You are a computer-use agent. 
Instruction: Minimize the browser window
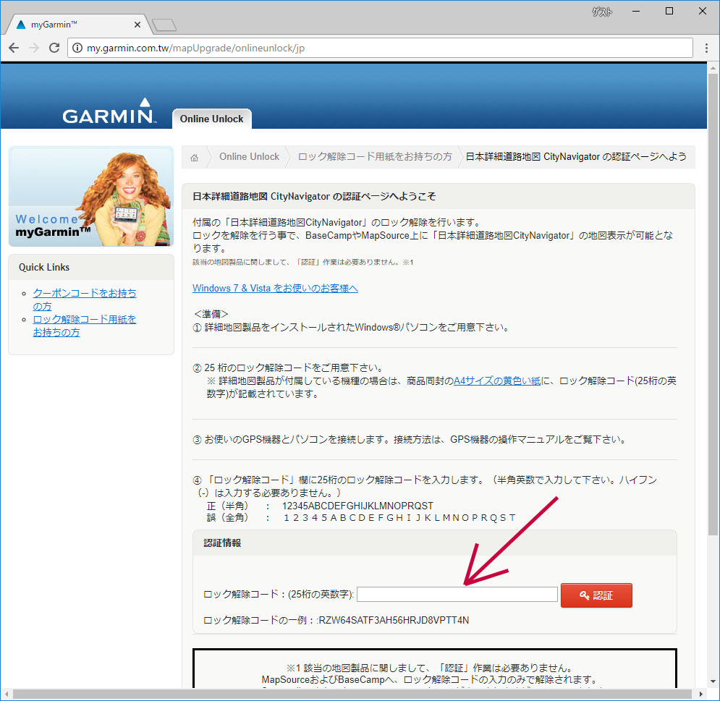click(636, 12)
